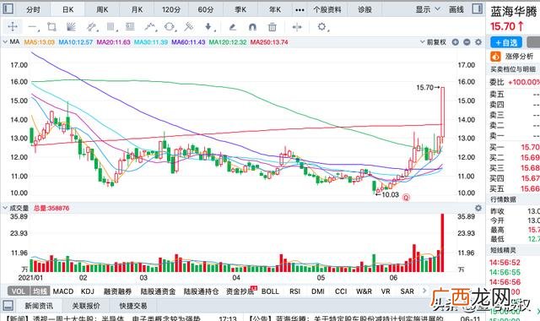This screenshot has height=321, width=540.
Task: Select the pencil edit drawing tool
Action: coord(233,27)
